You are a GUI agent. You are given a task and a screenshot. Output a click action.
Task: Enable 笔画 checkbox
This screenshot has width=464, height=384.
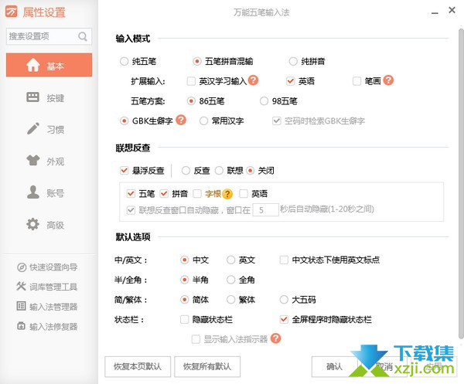[357, 81]
